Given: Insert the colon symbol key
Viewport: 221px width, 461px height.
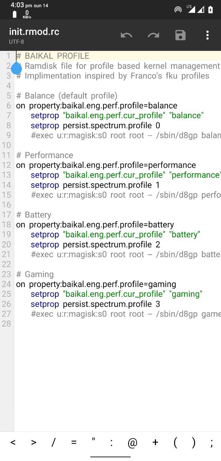Looking at the screenshot, I should point(112,443).
